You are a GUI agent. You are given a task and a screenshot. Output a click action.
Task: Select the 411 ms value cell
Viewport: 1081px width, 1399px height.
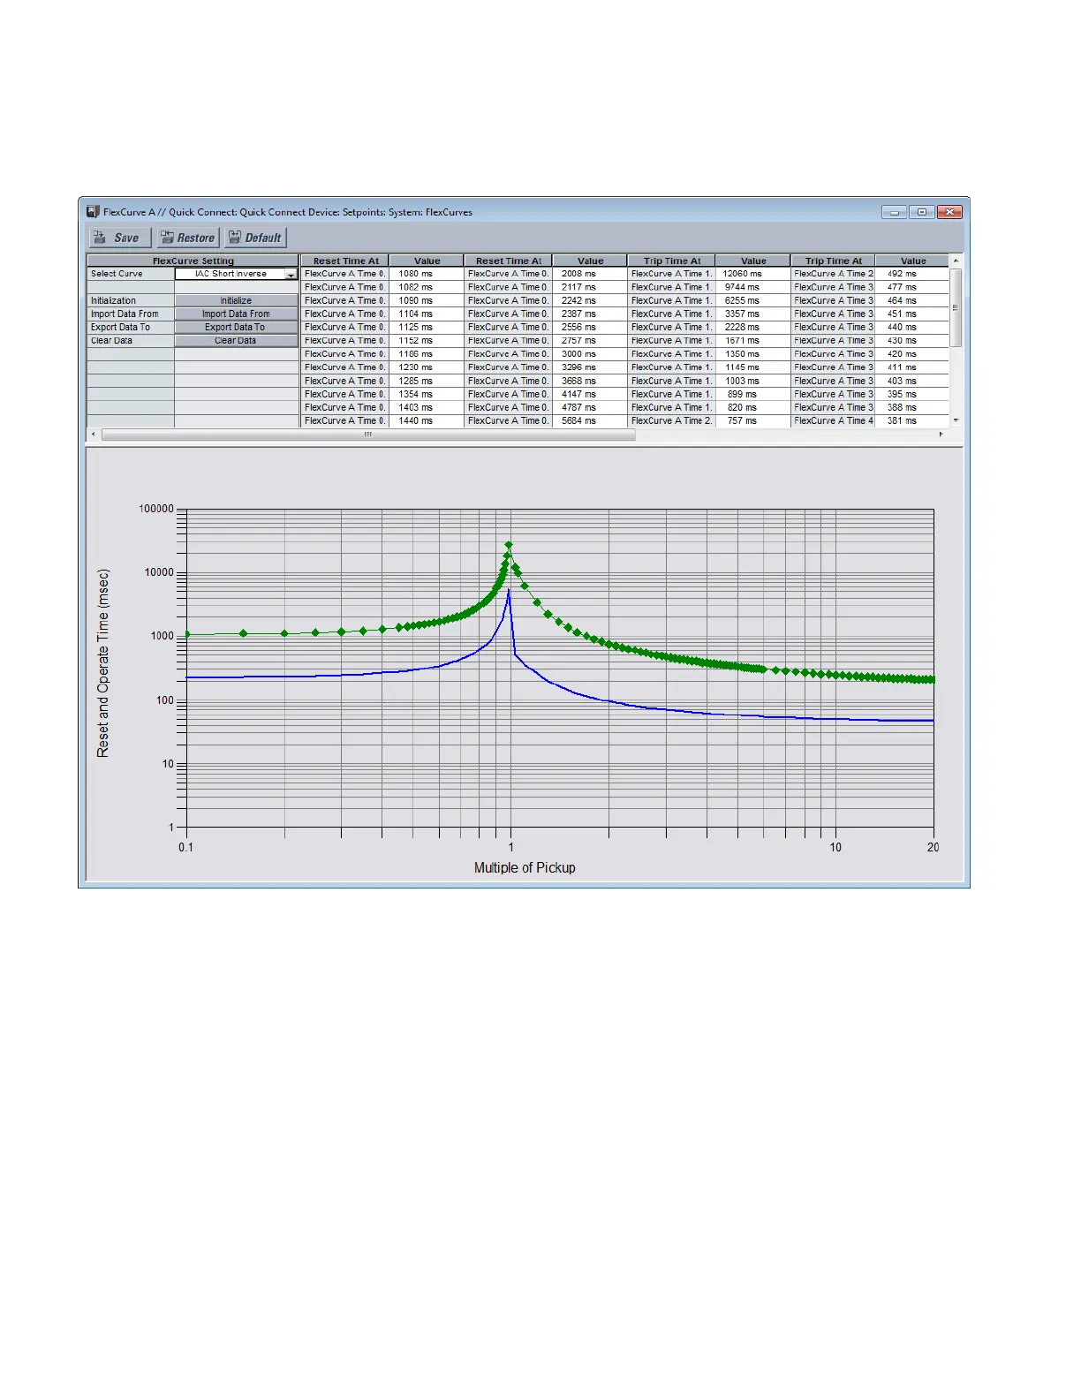912,367
